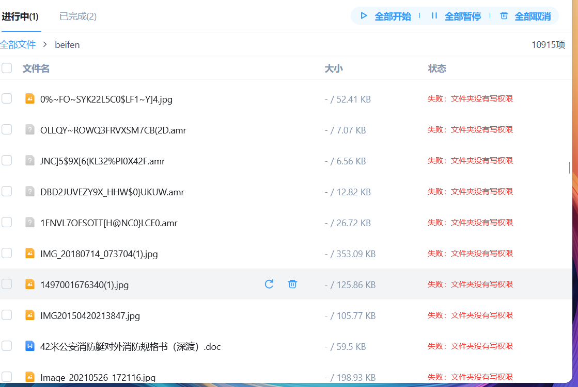Tick the checkbox next to JNC]5$9X[6(KL32%PI0X42F.amr

7,160
